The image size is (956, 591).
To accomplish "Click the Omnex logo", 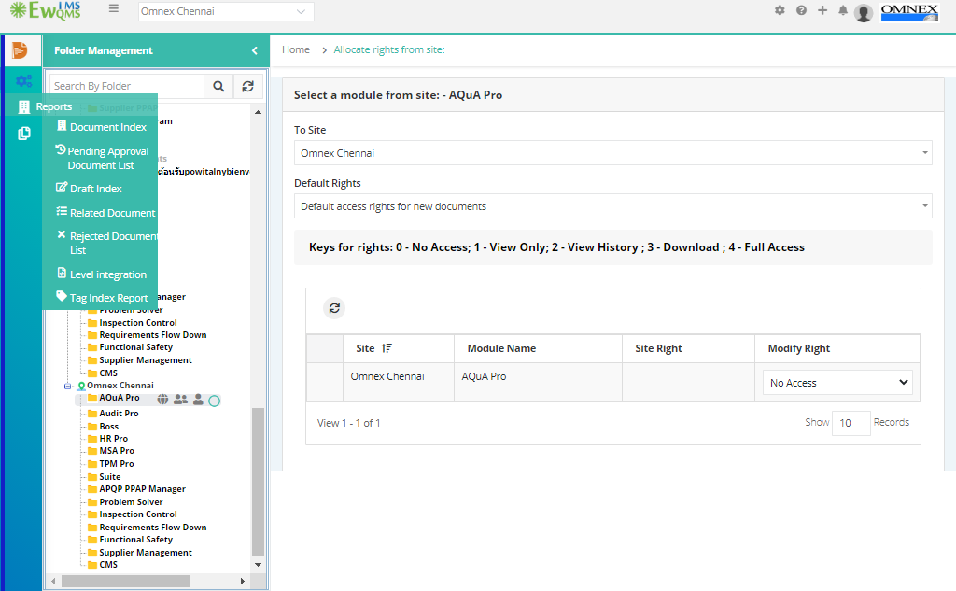I will (x=909, y=12).
